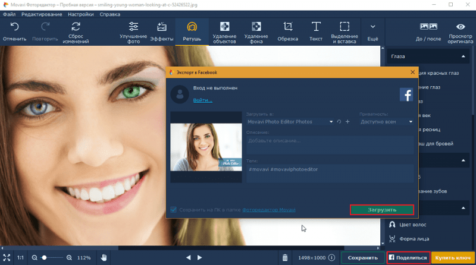Open Удаление фона (background removal) tool

tap(256, 32)
